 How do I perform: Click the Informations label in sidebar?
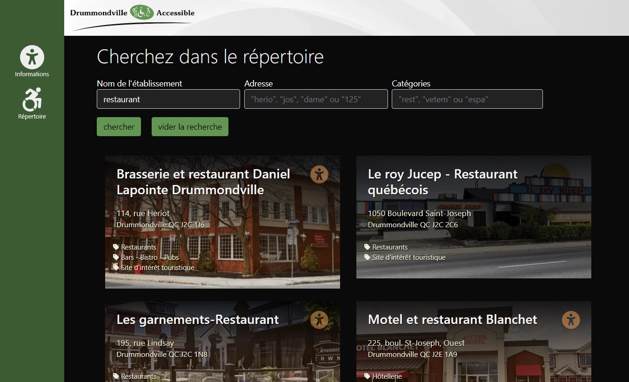[32, 74]
